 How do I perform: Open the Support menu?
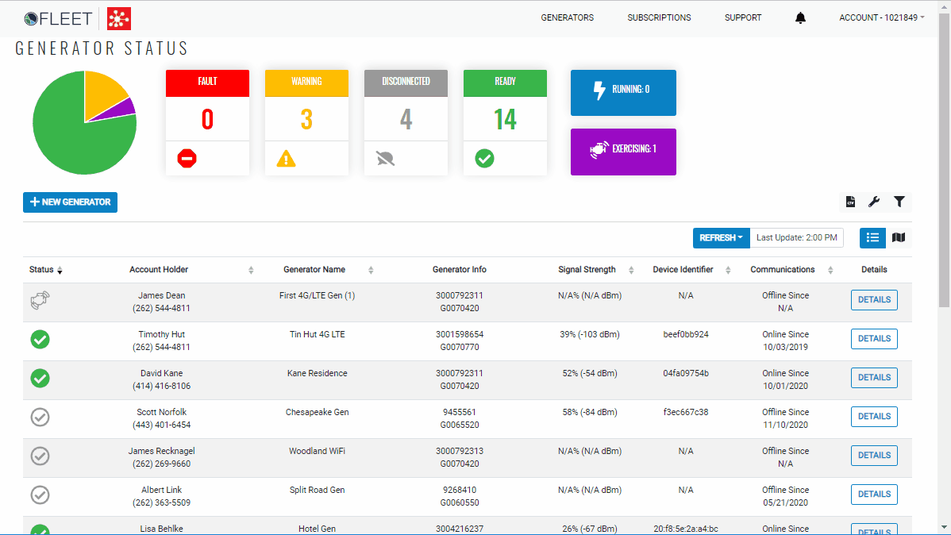coord(743,17)
